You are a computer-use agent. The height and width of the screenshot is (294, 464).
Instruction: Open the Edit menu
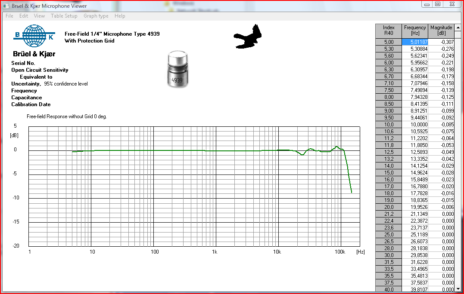tap(24, 16)
